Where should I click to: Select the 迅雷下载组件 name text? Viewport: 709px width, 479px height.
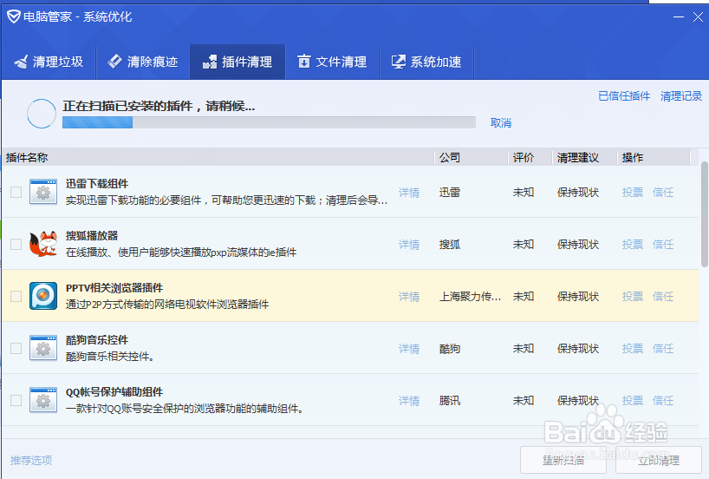(97, 183)
